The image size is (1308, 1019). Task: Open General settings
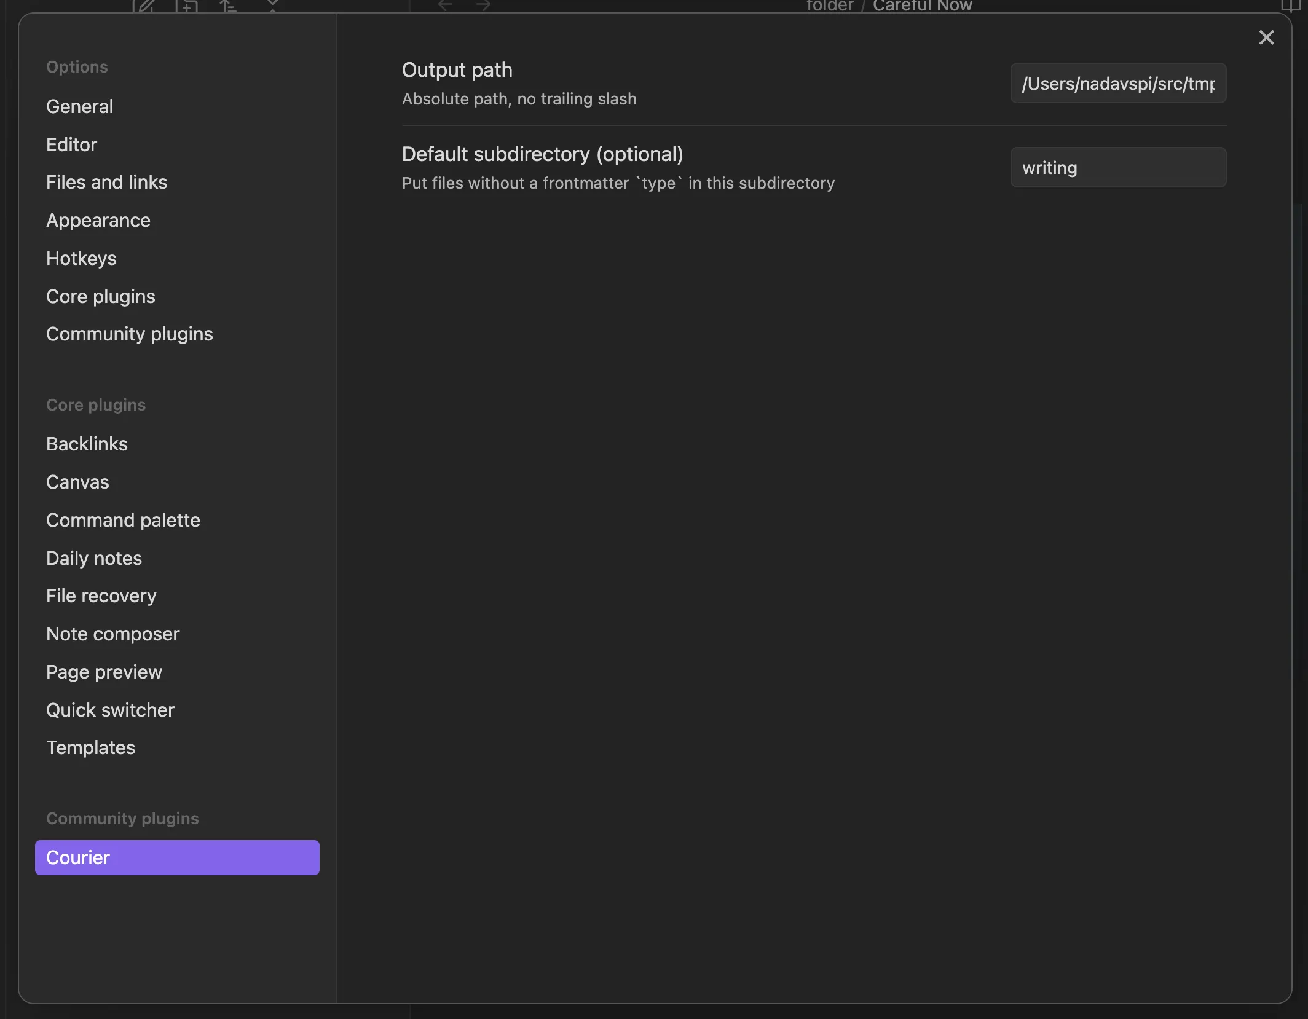click(x=177, y=106)
